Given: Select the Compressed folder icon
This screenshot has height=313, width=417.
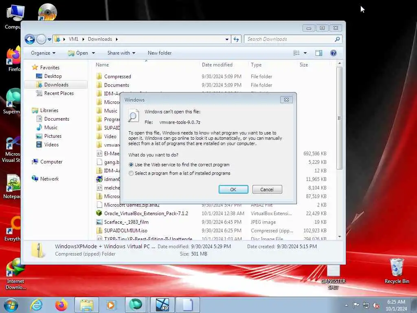Looking at the screenshot, I should 99,76.
